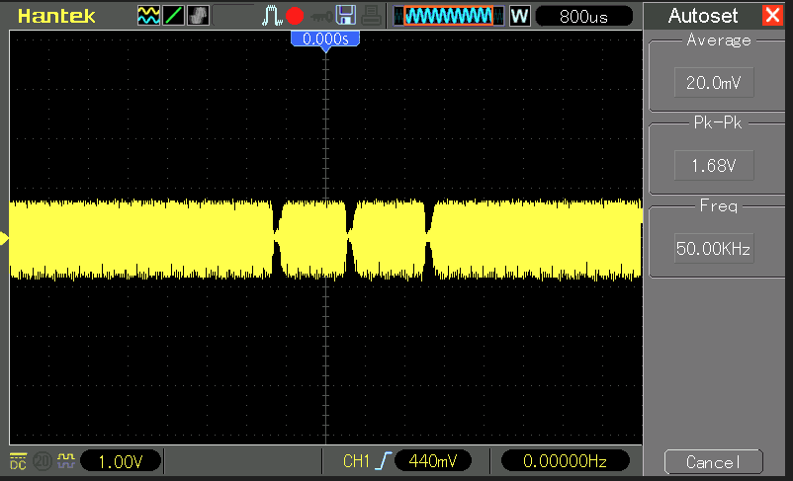Click the grayed-out printer icon

tap(371, 16)
